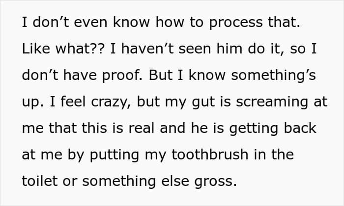Click the word 'proof.' in the paragraph
This screenshot has height=206, width=344.
122,77
